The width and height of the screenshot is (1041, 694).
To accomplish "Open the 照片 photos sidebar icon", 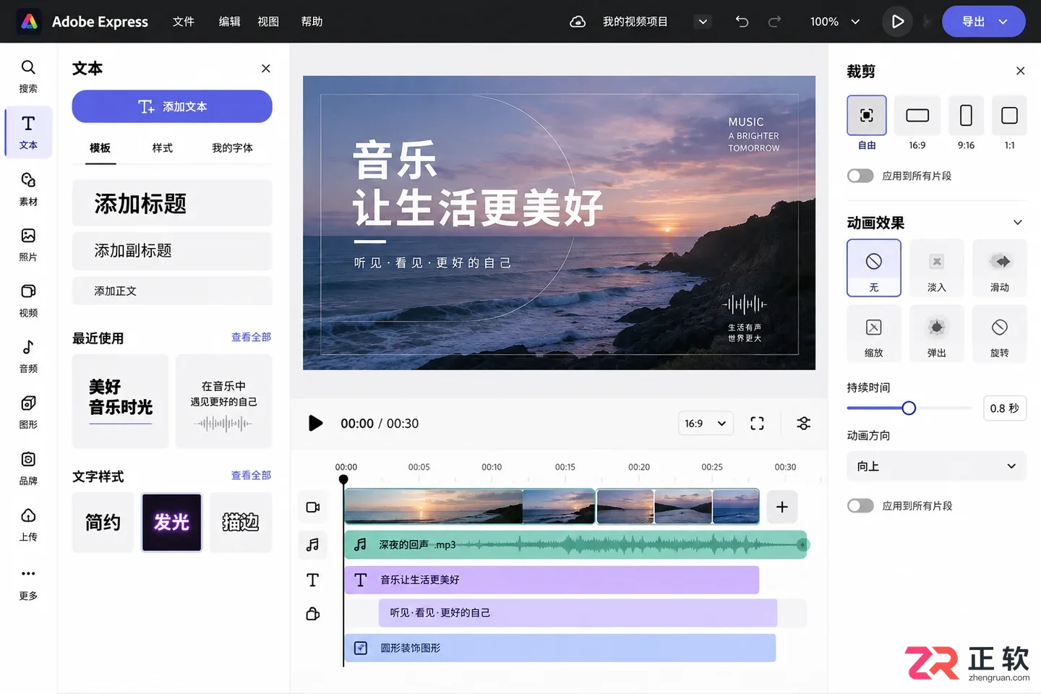I will (x=28, y=244).
